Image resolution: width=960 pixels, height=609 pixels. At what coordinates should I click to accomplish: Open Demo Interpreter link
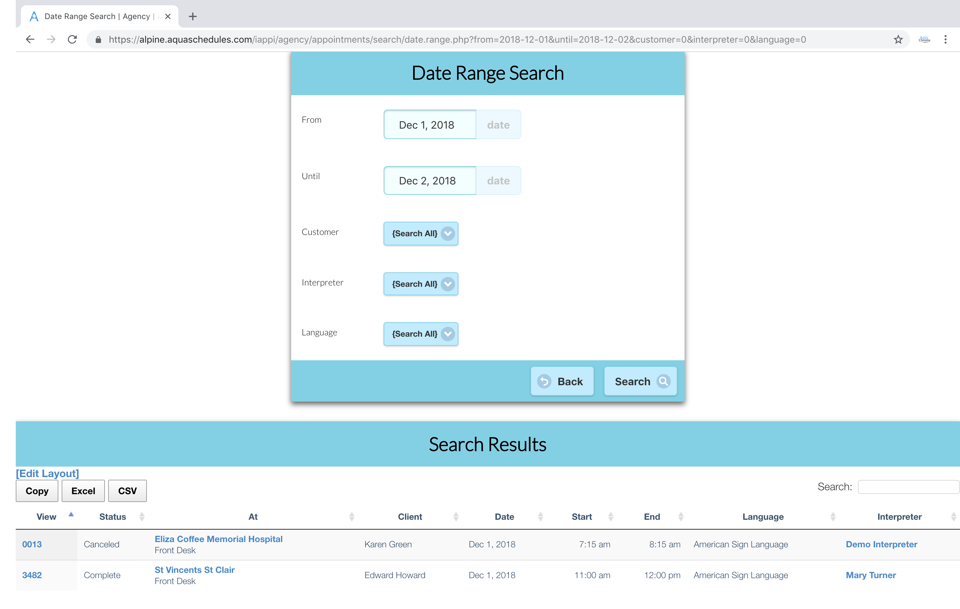coord(881,544)
